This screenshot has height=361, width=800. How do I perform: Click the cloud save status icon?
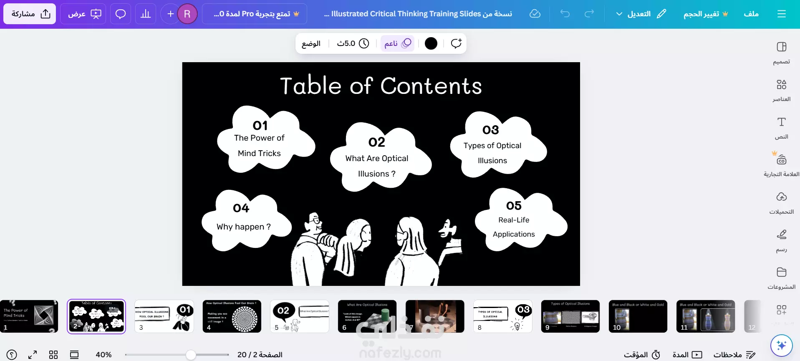coord(535,14)
